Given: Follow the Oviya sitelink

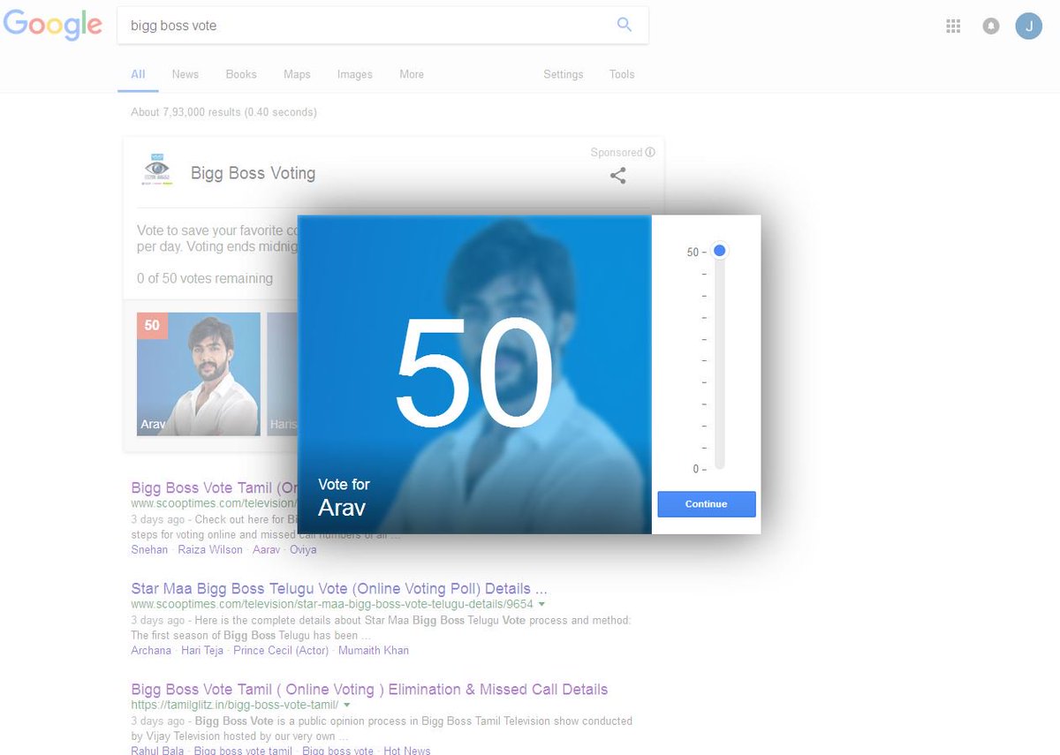Looking at the screenshot, I should (303, 549).
